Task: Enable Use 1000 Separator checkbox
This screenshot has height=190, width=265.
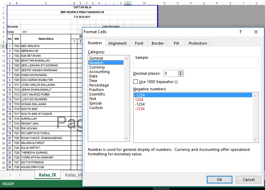Action: point(135,82)
